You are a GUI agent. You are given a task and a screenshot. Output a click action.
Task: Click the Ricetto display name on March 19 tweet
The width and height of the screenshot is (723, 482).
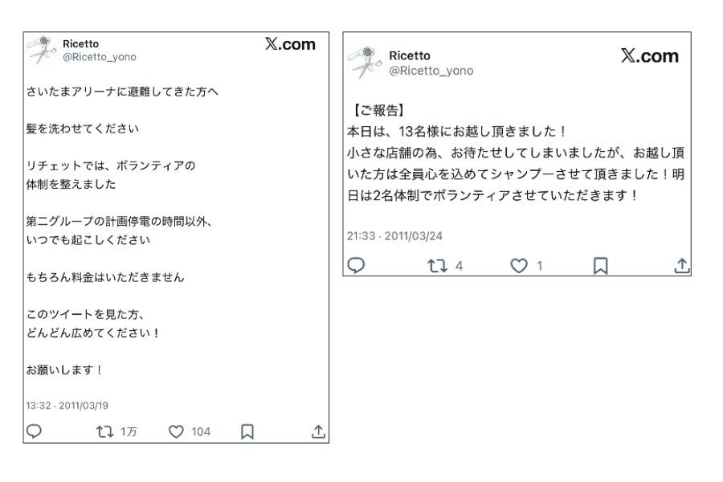point(81,43)
